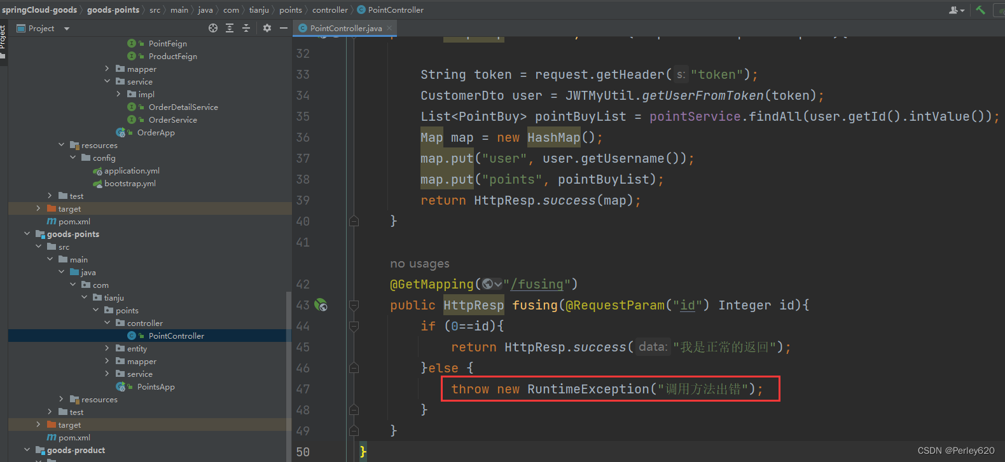The height and width of the screenshot is (462, 1005).
Task: Click the fold marker on line 44
Action: click(354, 326)
